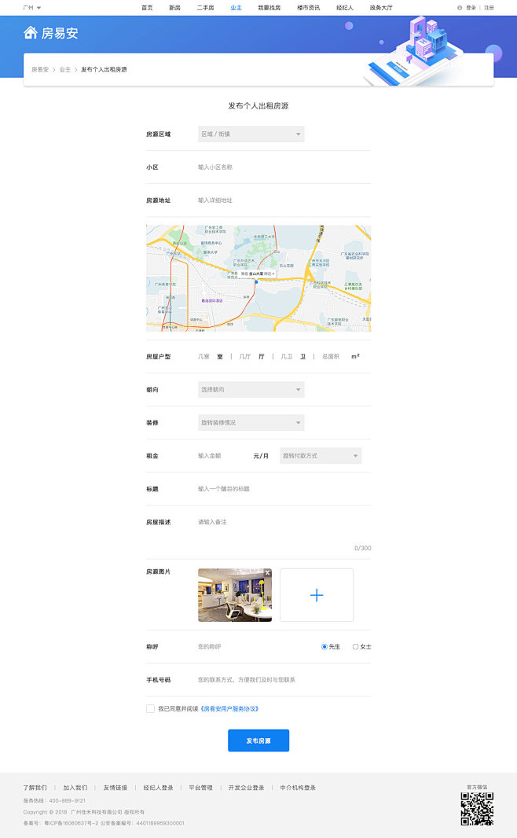Screen dimensions: 517x838
Task: Open the 广州 city selector arrow
Action: pos(38,7)
